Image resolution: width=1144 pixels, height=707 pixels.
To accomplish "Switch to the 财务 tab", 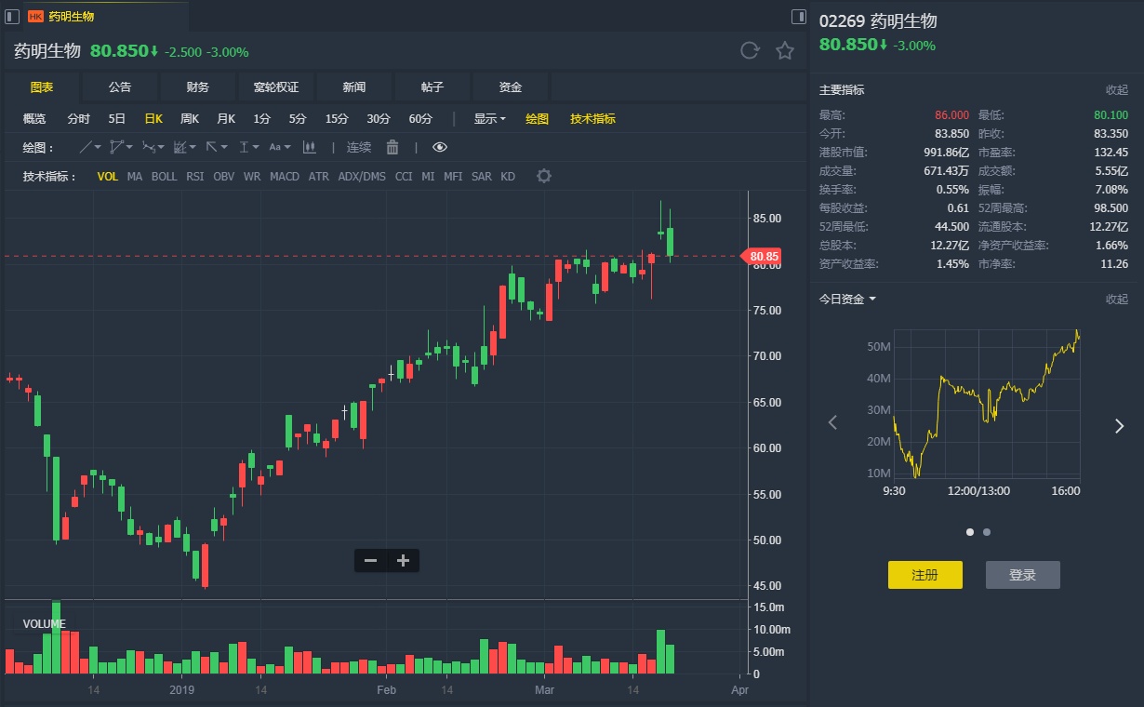I will [x=198, y=87].
